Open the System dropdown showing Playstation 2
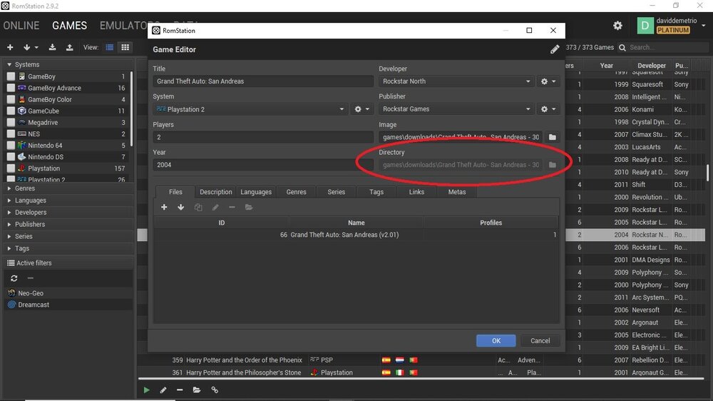713x401 pixels. click(250, 109)
